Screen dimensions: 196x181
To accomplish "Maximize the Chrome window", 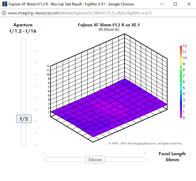I will click(x=175, y=4).
